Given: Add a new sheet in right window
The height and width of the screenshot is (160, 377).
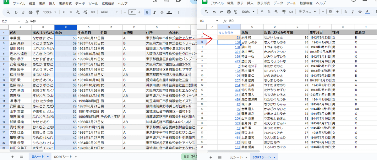Looking at the screenshot, I should (x=210, y=157).
